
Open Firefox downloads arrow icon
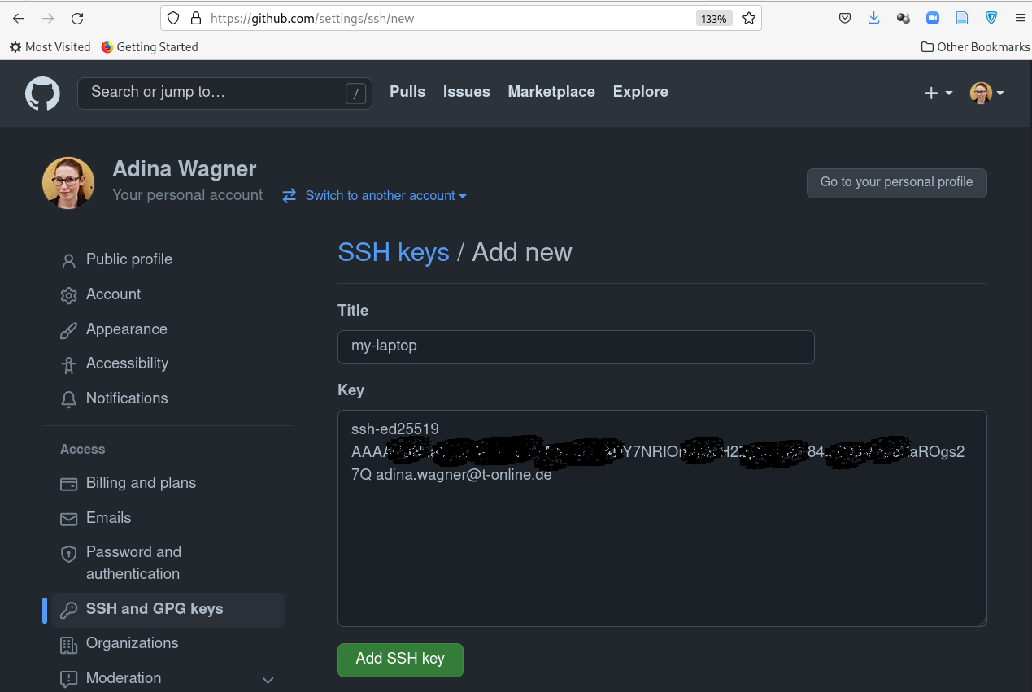coord(873,18)
